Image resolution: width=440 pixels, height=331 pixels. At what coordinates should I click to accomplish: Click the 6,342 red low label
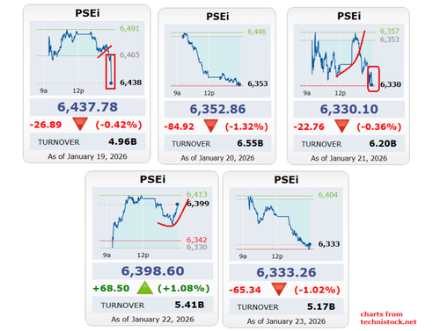197,240
